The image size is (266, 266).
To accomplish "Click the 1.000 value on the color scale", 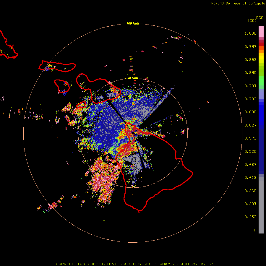I will 250,33.
